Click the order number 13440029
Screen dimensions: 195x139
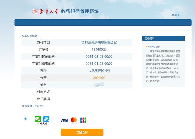click(99, 50)
